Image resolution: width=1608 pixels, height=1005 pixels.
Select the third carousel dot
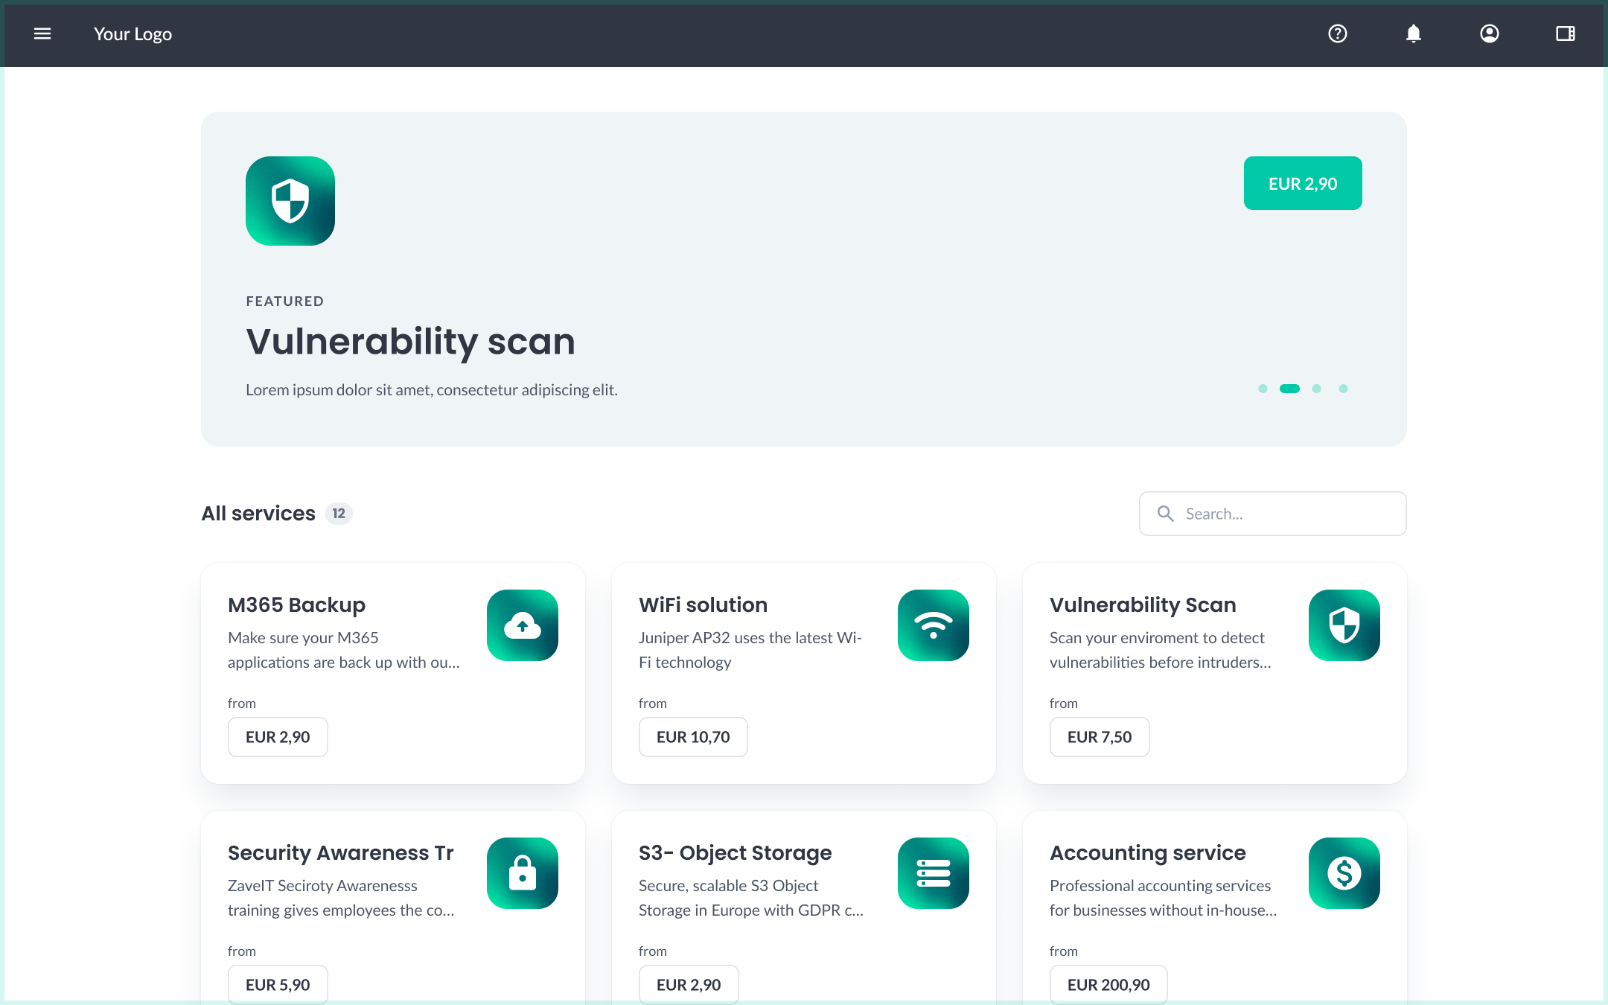(1316, 389)
